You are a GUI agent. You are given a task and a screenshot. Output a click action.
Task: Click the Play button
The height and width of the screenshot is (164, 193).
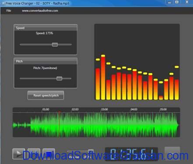coord(18,154)
